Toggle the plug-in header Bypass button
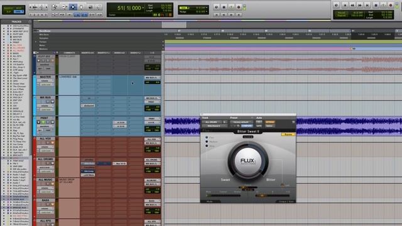Viewport: 402px width, 226px height. click(269, 122)
